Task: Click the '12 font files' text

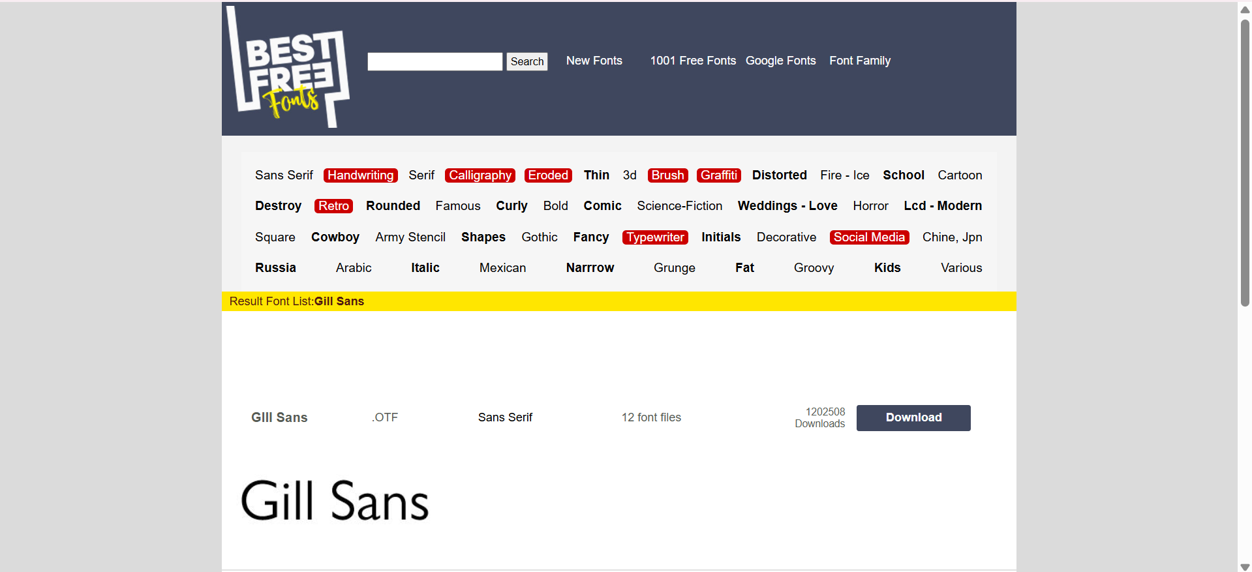Action: coord(651,417)
